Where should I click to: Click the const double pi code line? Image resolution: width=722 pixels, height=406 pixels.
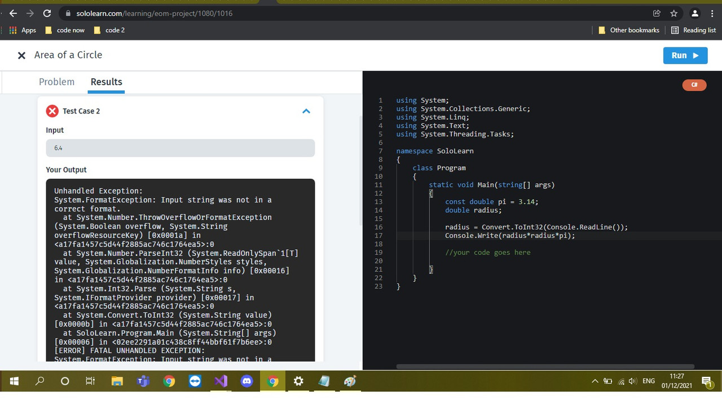pyautogui.click(x=491, y=202)
